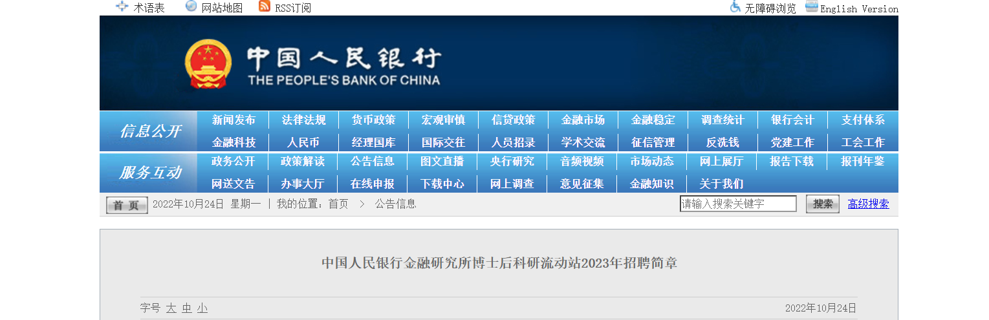
Task: Go to 报刊年鉴 section
Action: tap(862, 162)
